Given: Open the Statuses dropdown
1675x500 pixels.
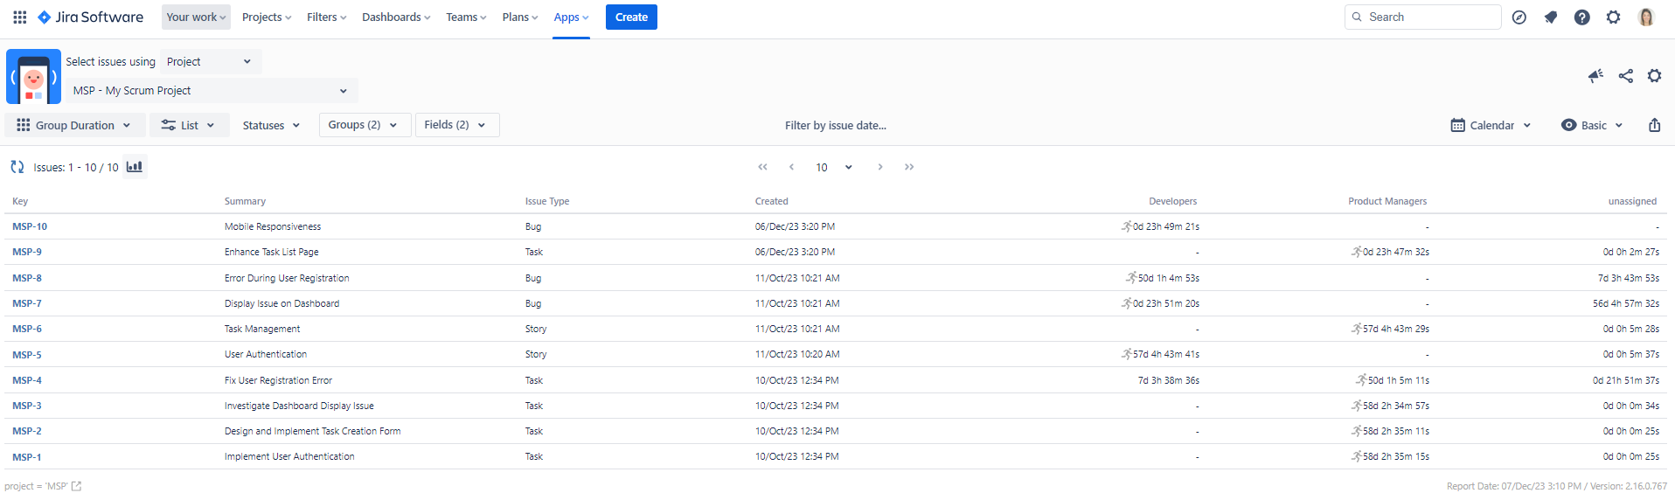Looking at the screenshot, I should (271, 125).
